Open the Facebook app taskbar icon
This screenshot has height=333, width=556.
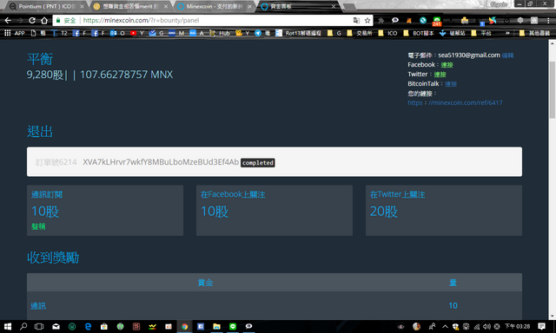click(201, 326)
